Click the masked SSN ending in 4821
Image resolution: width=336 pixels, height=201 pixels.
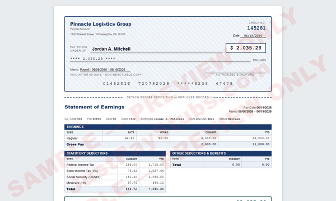tap(202, 119)
